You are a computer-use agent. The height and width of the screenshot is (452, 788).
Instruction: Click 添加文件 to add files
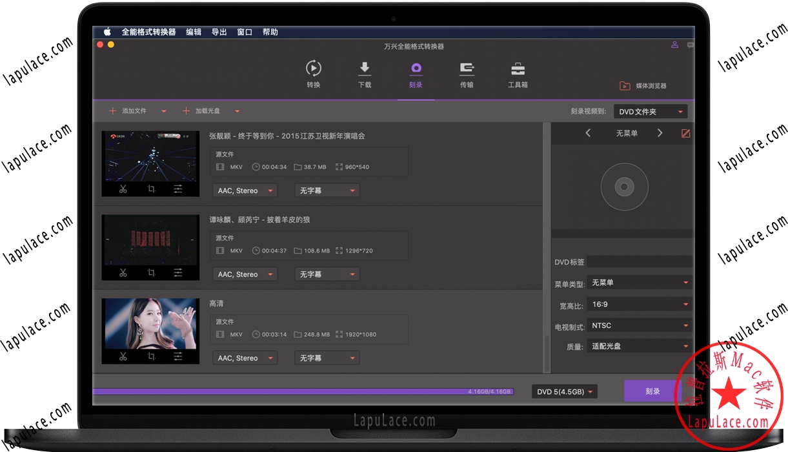[x=132, y=110]
